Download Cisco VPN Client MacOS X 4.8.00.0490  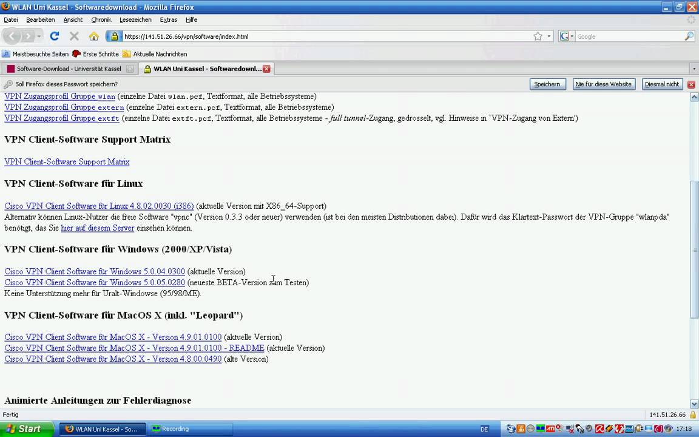tap(113, 359)
